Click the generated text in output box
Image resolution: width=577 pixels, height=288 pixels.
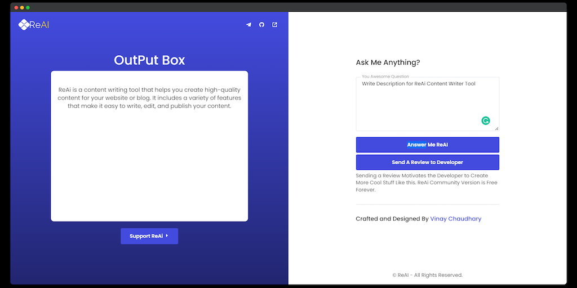149,98
